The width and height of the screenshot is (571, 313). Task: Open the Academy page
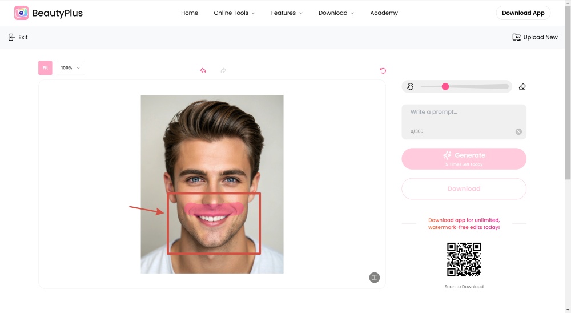click(x=384, y=13)
